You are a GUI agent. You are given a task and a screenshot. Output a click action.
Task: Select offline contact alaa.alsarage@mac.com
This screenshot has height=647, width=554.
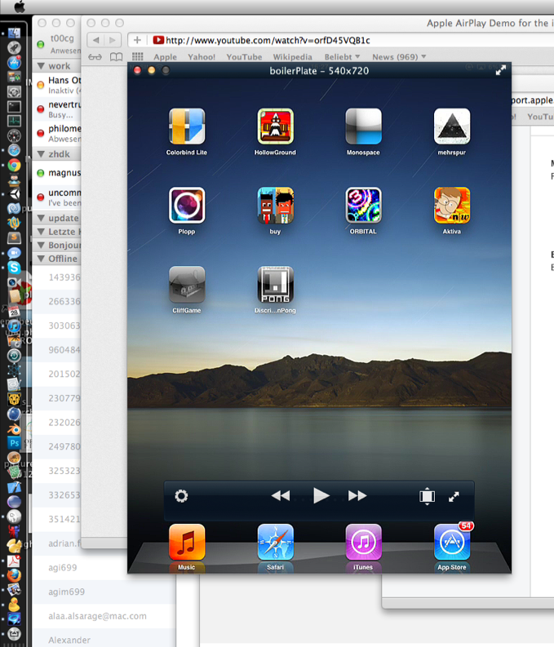104,616
